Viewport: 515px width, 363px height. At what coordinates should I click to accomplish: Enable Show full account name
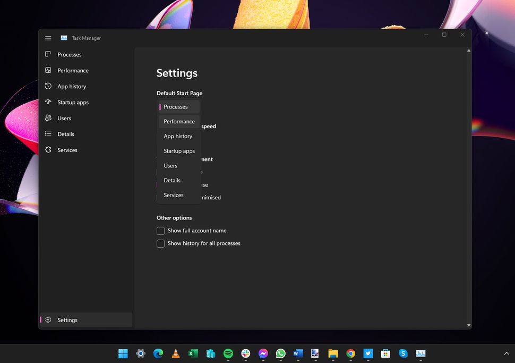(160, 231)
